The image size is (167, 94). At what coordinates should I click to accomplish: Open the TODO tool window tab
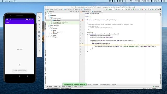(81, 86)
